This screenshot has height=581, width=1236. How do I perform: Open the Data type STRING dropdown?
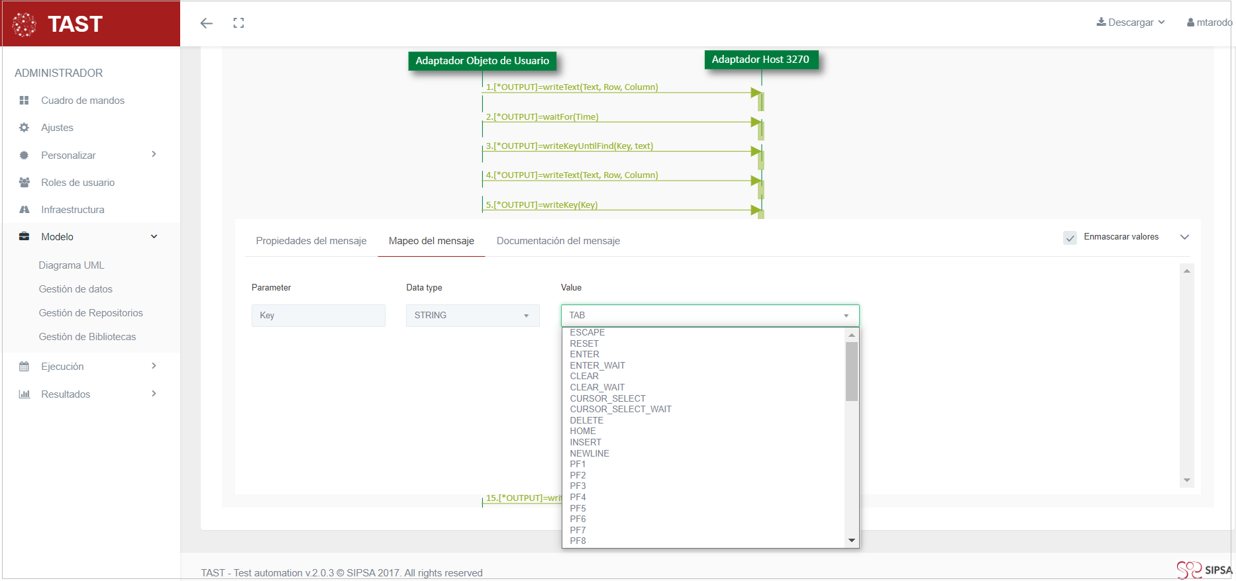472,316
